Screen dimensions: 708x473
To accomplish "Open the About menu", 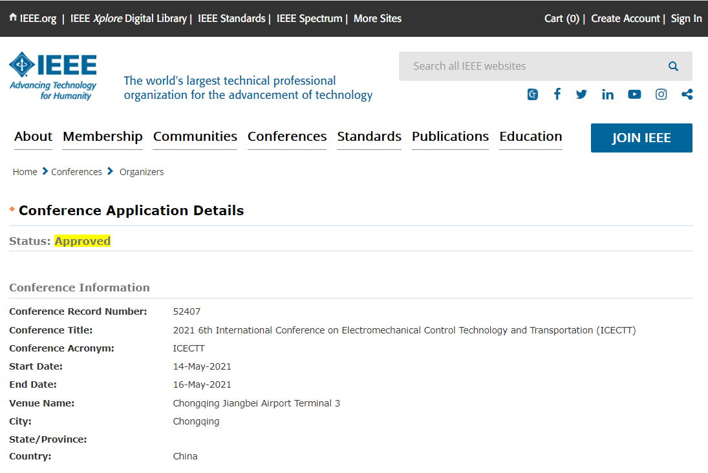I will tap(33, 137).
